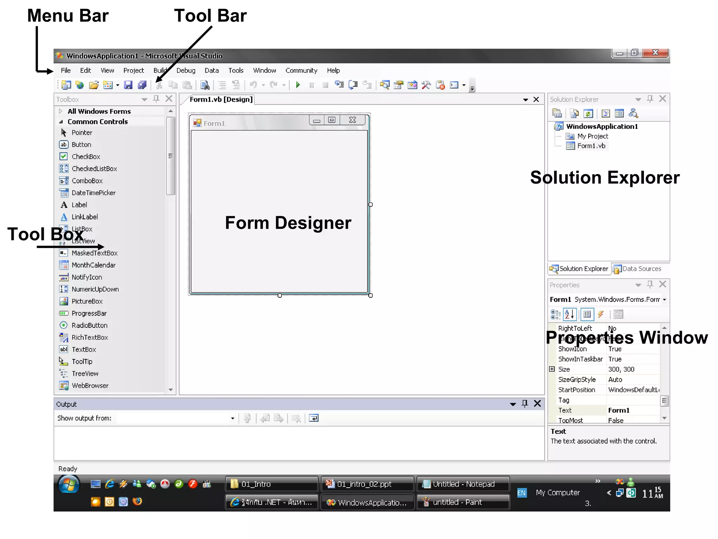Click the EN language indicator in taskbar
718x539 pixels.
(x=522, y=493)
